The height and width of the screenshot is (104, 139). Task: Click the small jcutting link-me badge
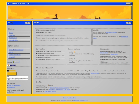coord(11,71)
